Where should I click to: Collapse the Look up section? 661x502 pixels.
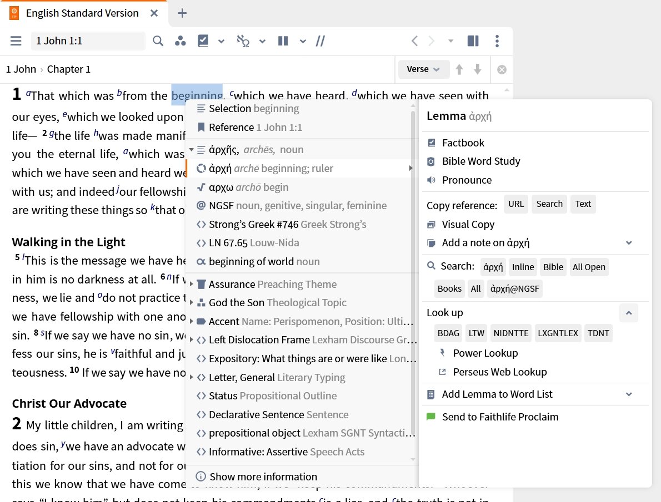[628, 313]
